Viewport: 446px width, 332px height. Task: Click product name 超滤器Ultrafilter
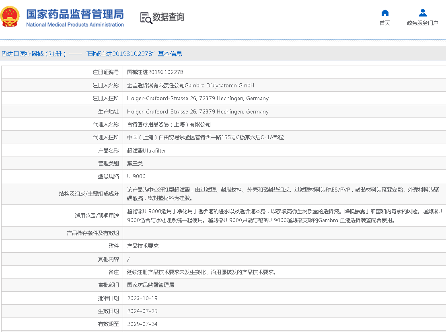[x=146, y=151]
